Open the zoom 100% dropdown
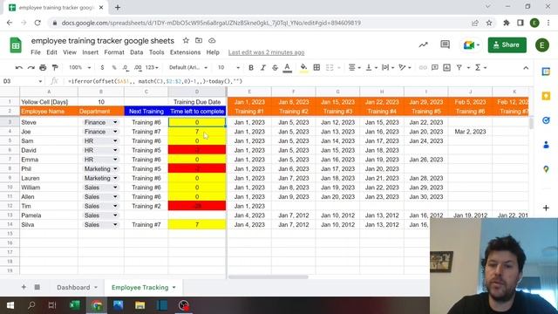Image resolution: width=558 pixels, height=314 pixels. [79, 68]
